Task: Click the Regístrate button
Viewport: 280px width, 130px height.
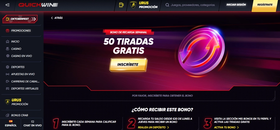Action: 265,5
